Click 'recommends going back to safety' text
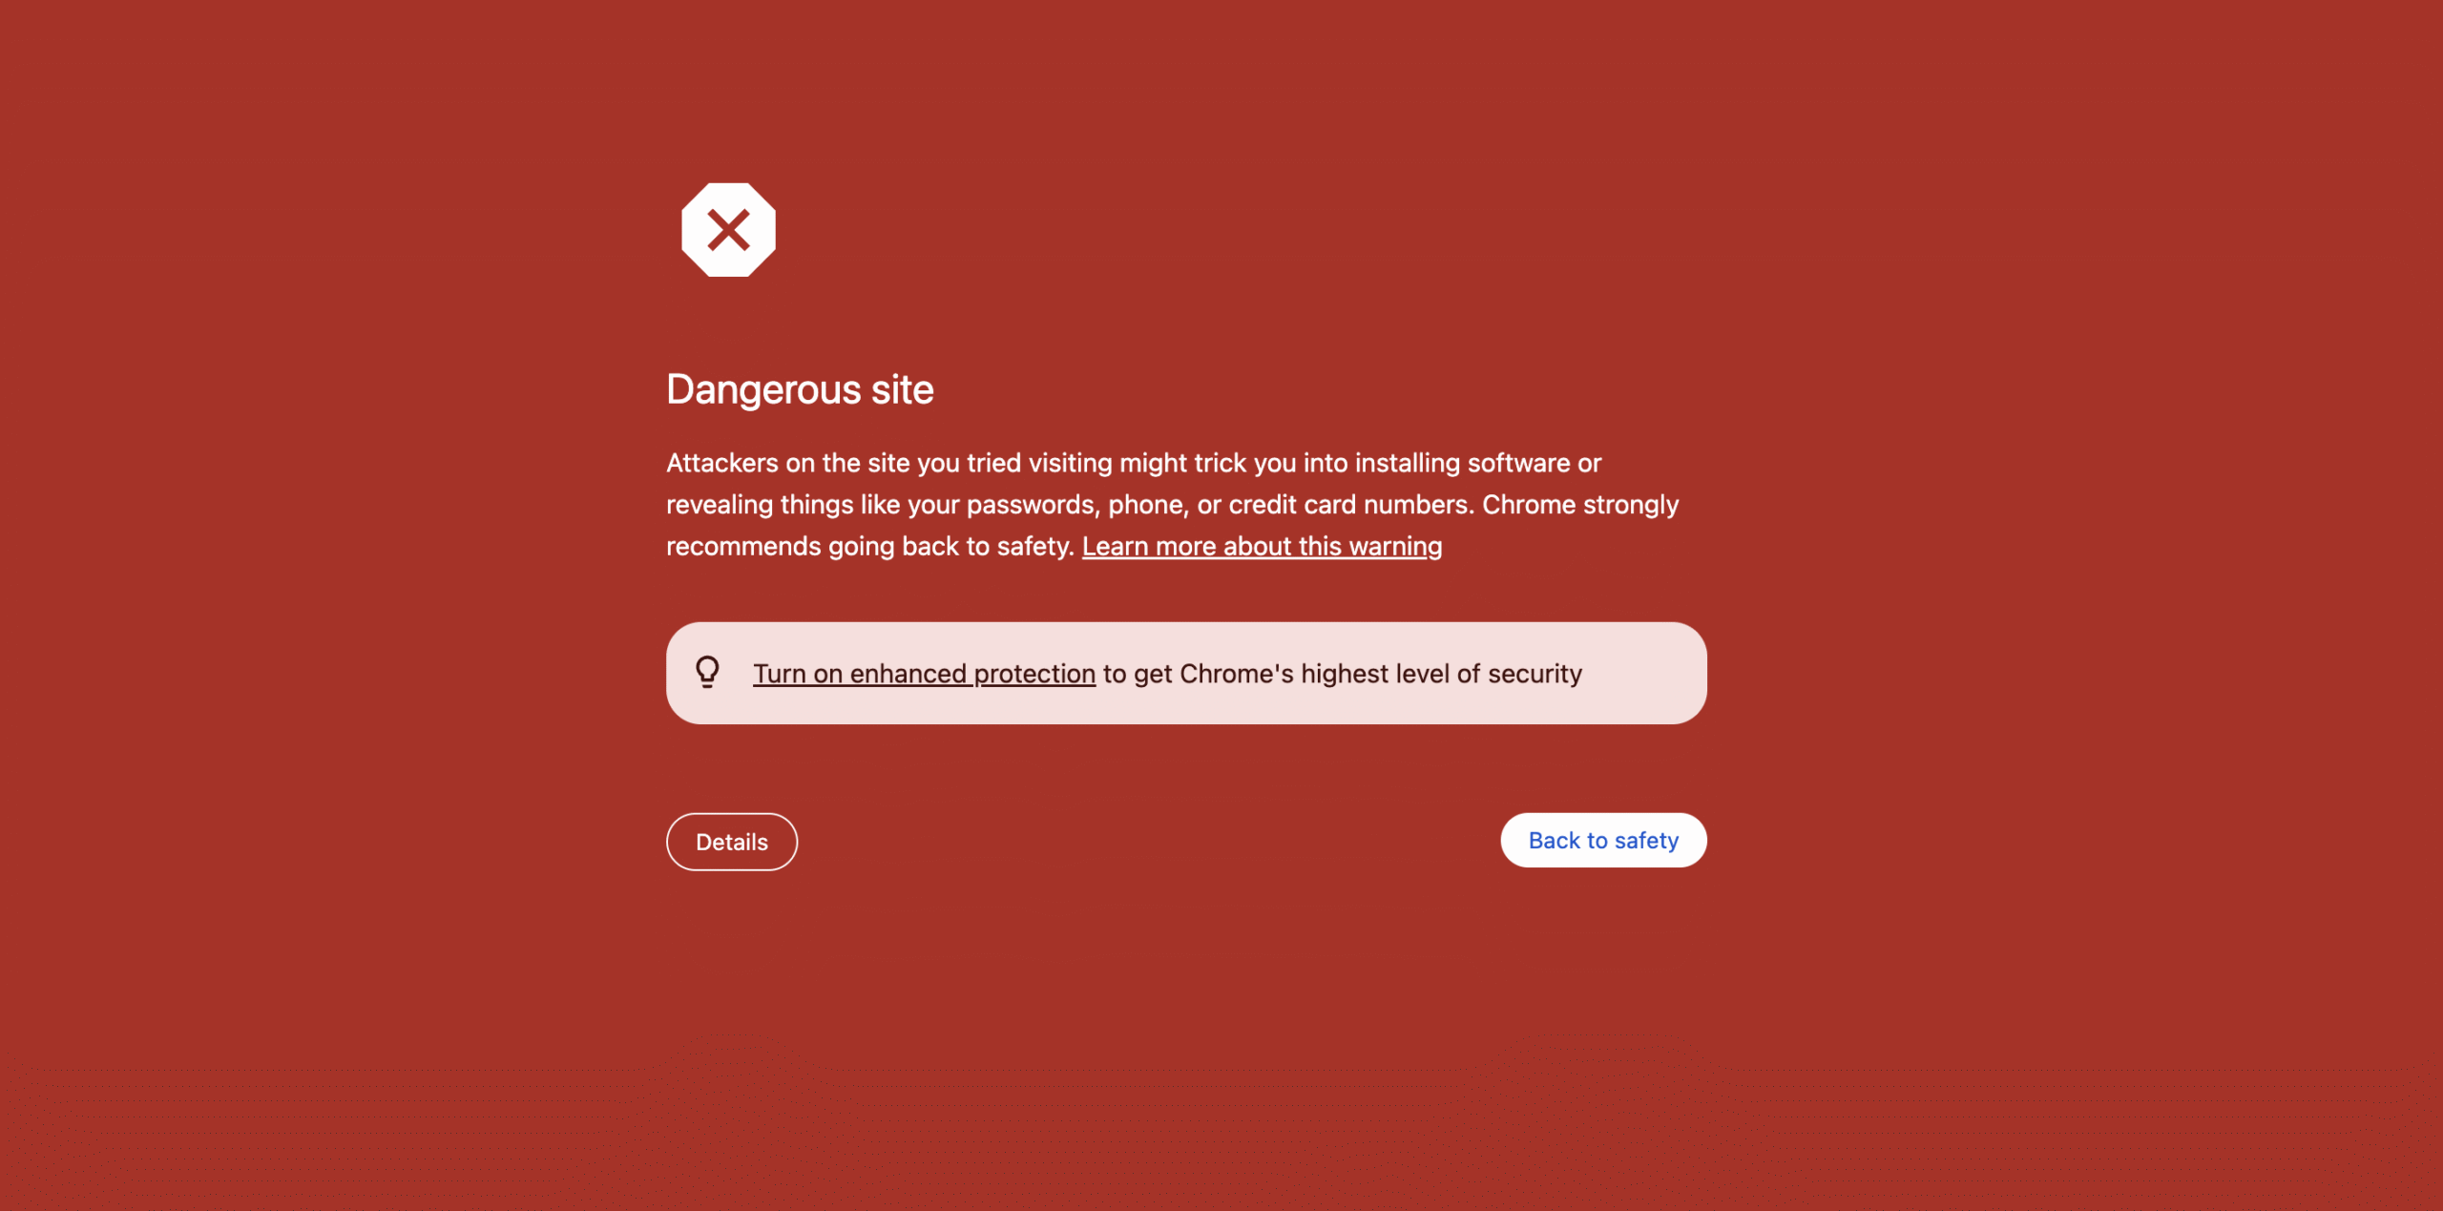2443x1211 pixels. pos(870,546)
